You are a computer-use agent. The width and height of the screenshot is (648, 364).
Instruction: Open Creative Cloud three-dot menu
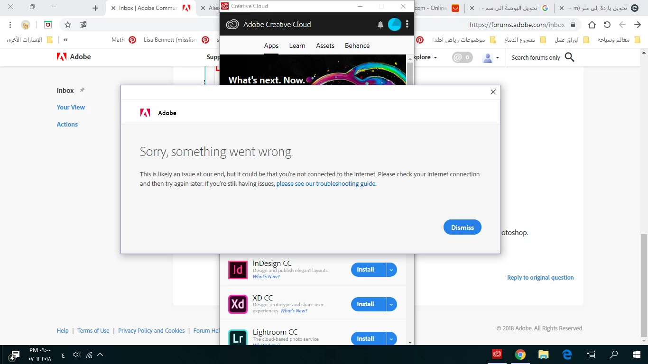(407, 25)
